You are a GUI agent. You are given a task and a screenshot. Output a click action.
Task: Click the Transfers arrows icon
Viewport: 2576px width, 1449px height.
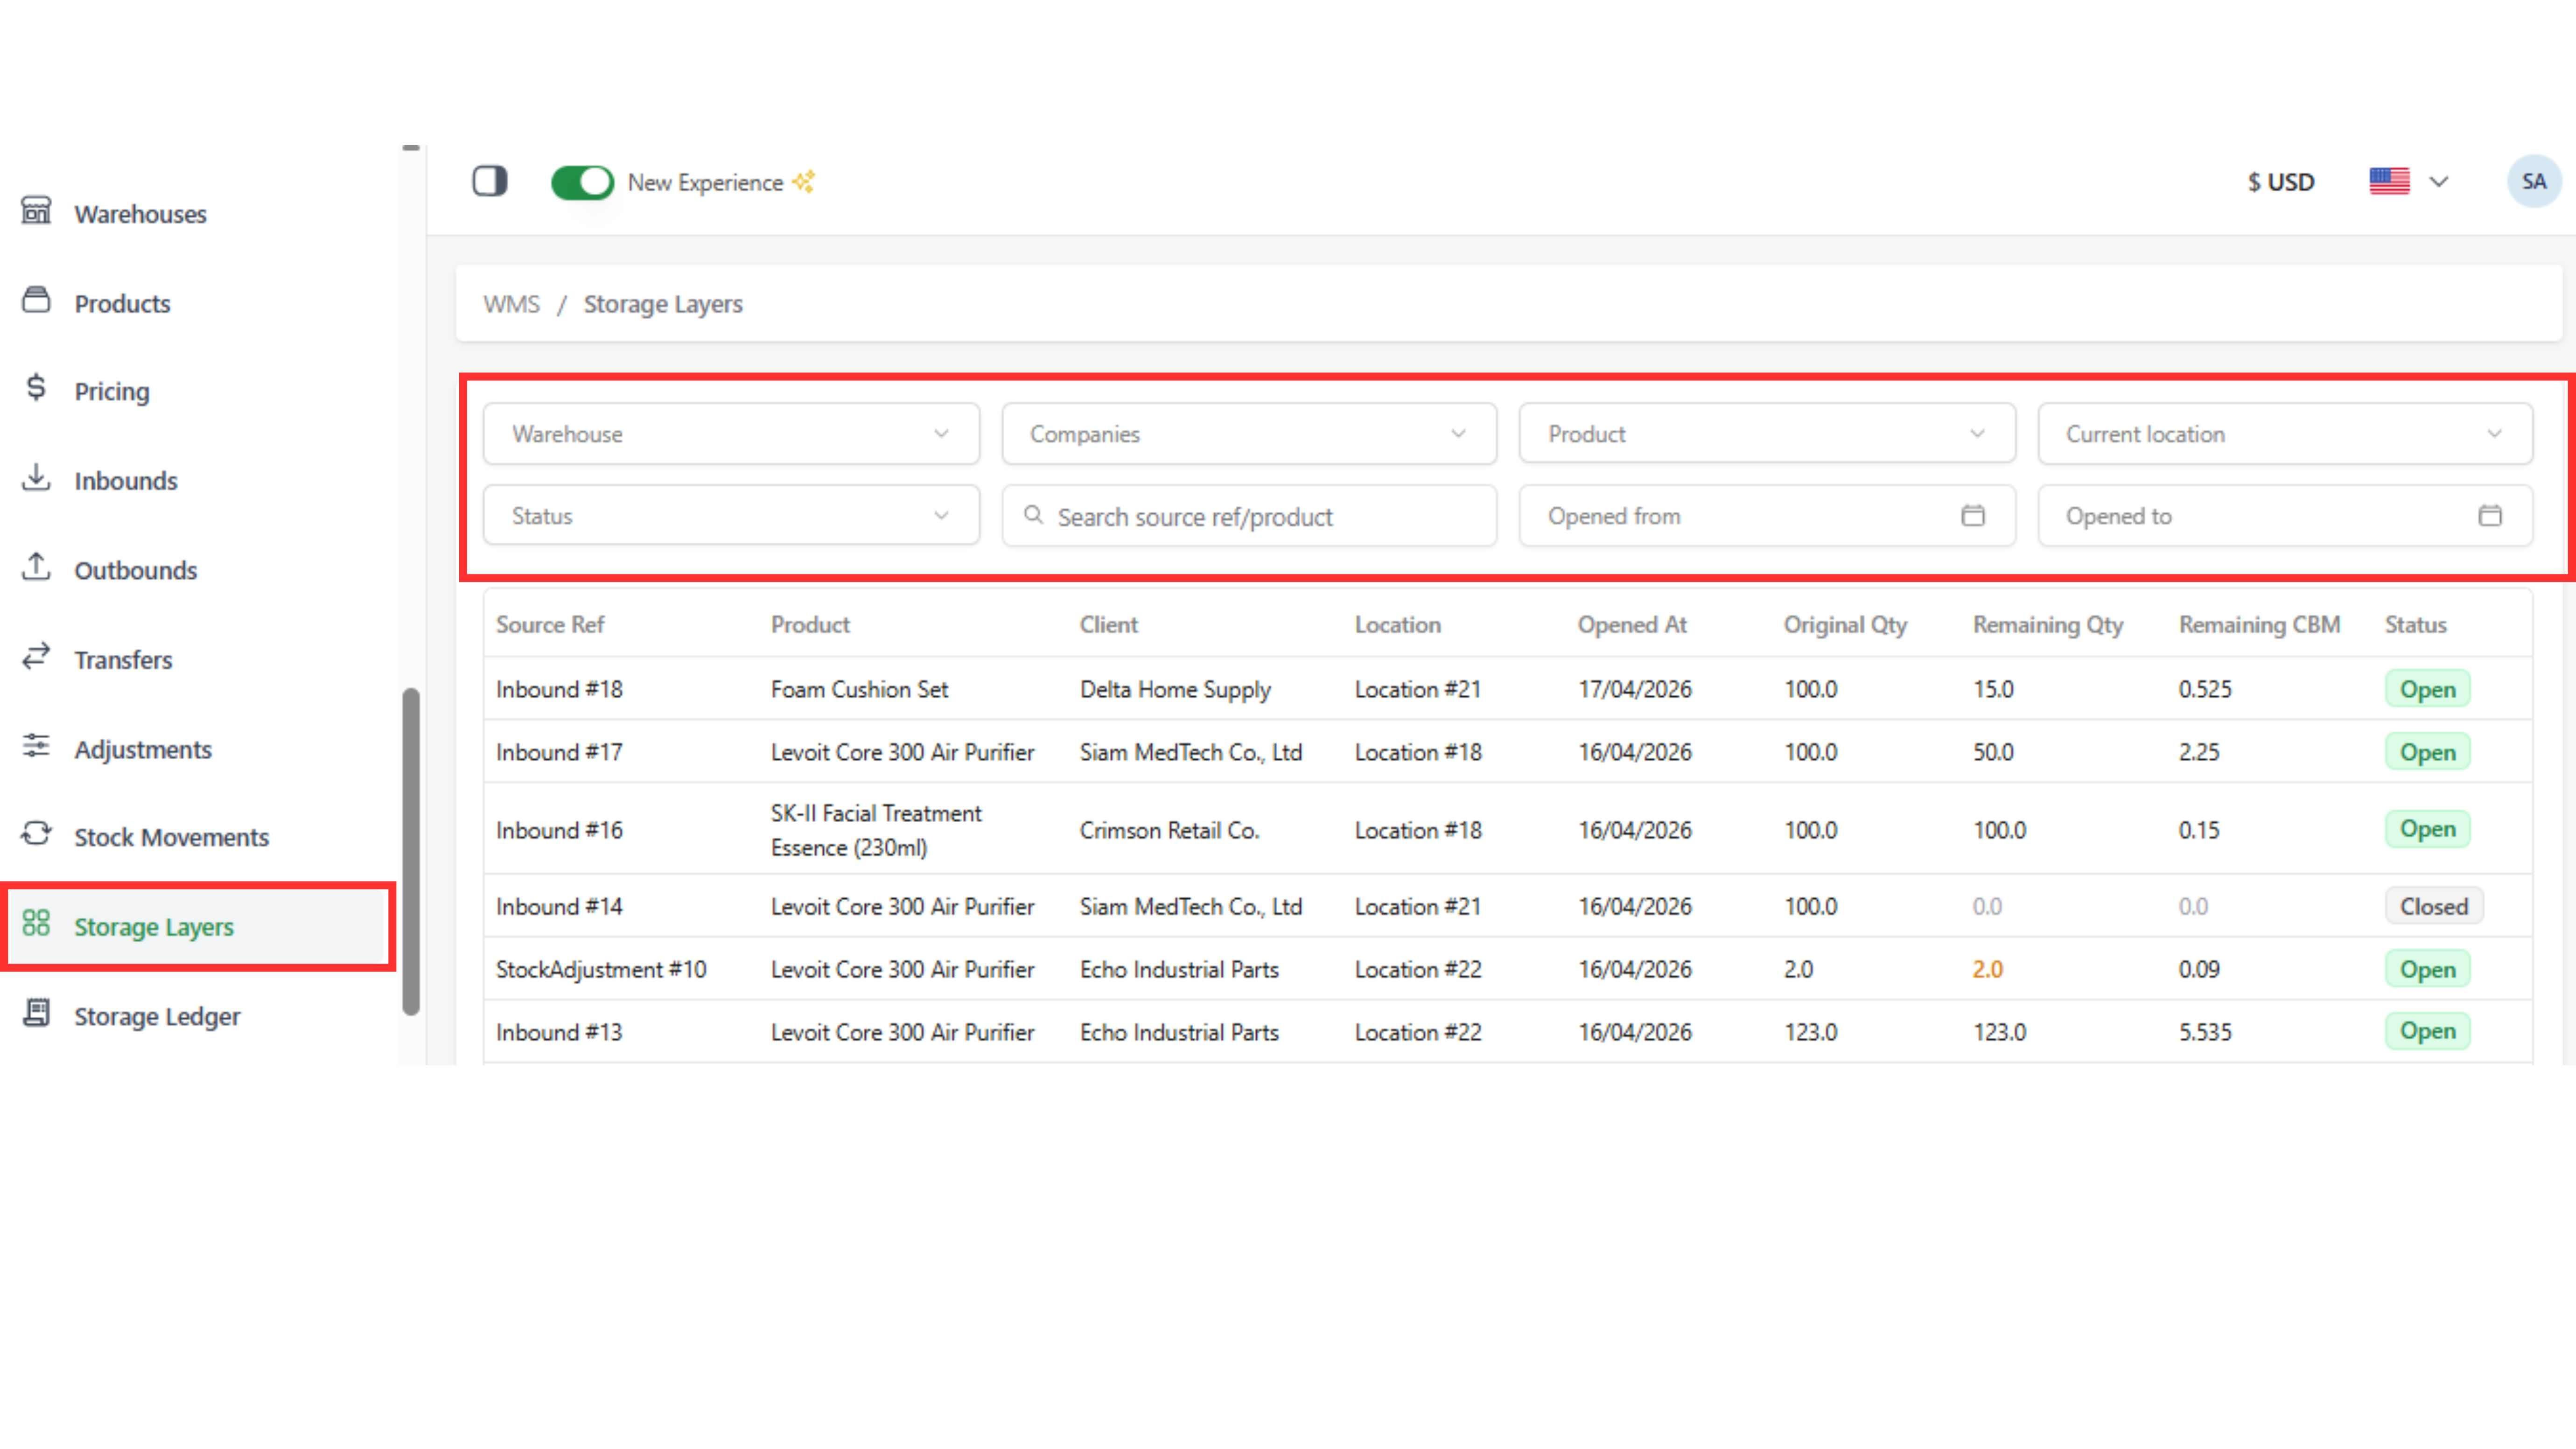[36, 657]
